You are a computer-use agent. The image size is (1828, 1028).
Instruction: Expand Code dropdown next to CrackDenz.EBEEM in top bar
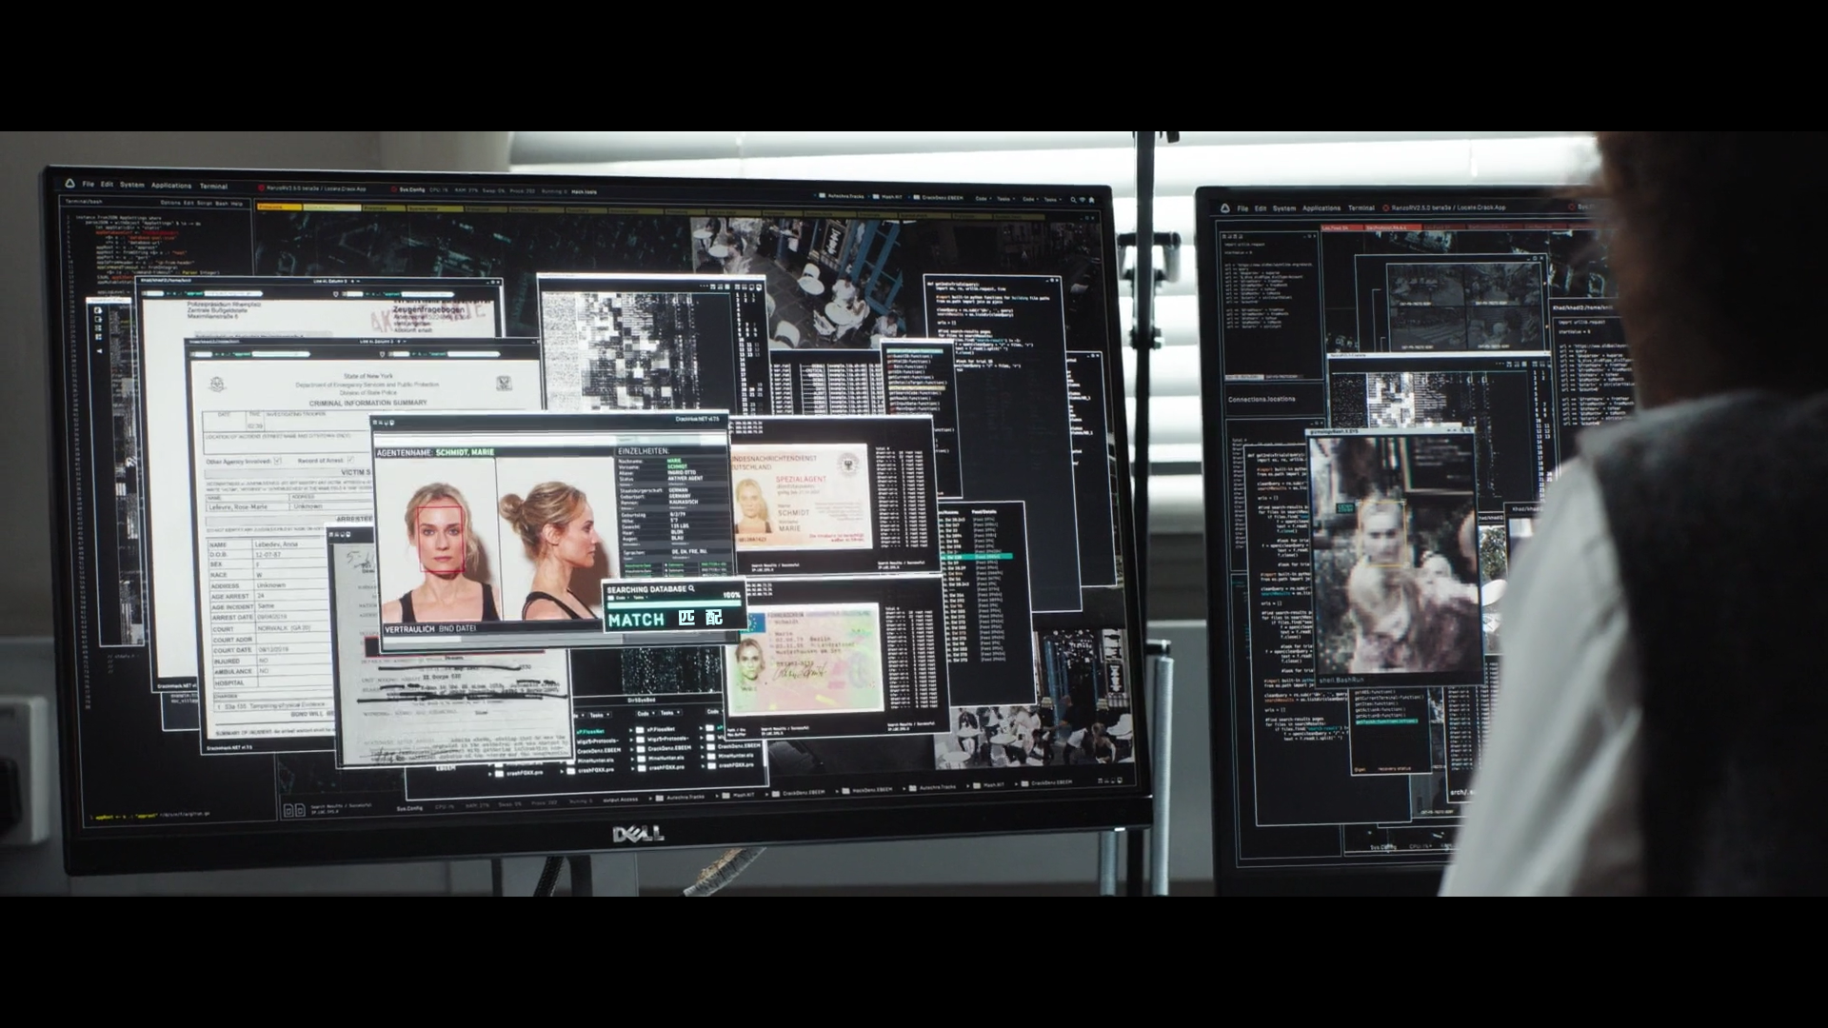984,198
